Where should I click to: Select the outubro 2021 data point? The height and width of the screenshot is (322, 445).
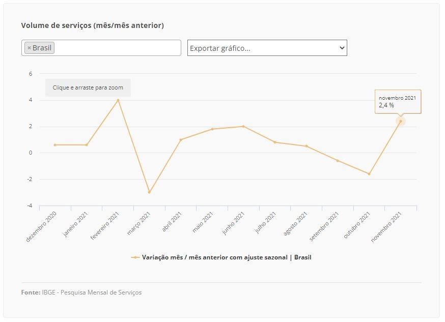369,174
